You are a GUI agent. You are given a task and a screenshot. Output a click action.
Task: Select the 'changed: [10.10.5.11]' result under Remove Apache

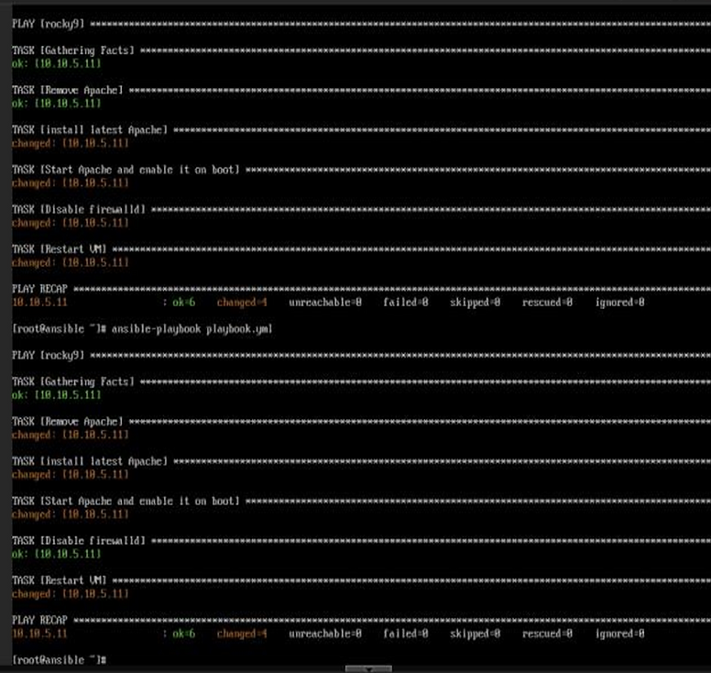click(x=71, y=435)
